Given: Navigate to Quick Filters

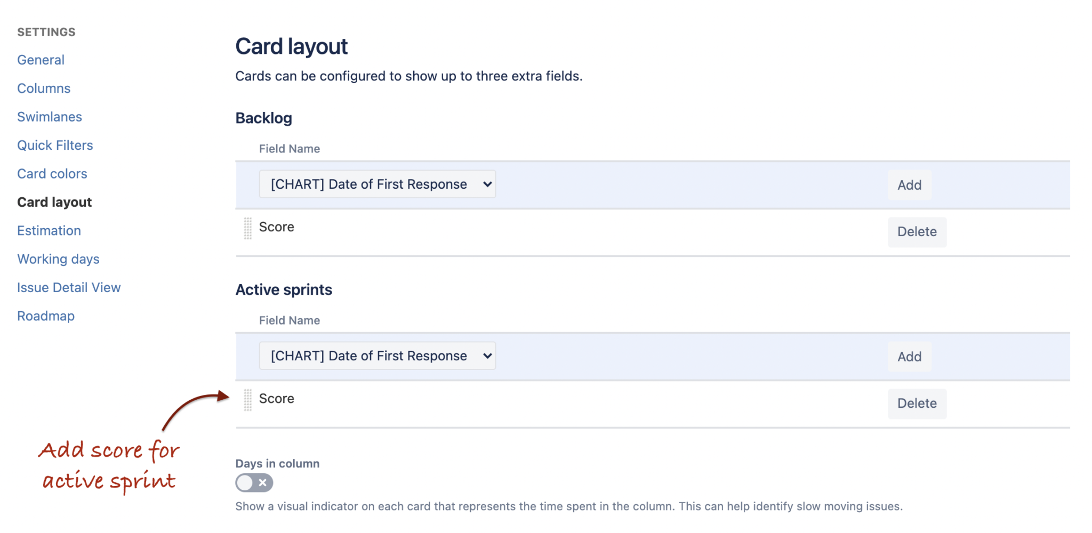Looking at the screenshot, I should click(x=55, y=146).
